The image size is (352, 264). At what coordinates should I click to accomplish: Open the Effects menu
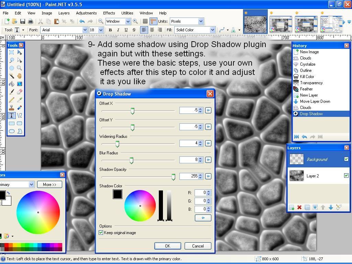pyautogui.click(x=109, y=13)
